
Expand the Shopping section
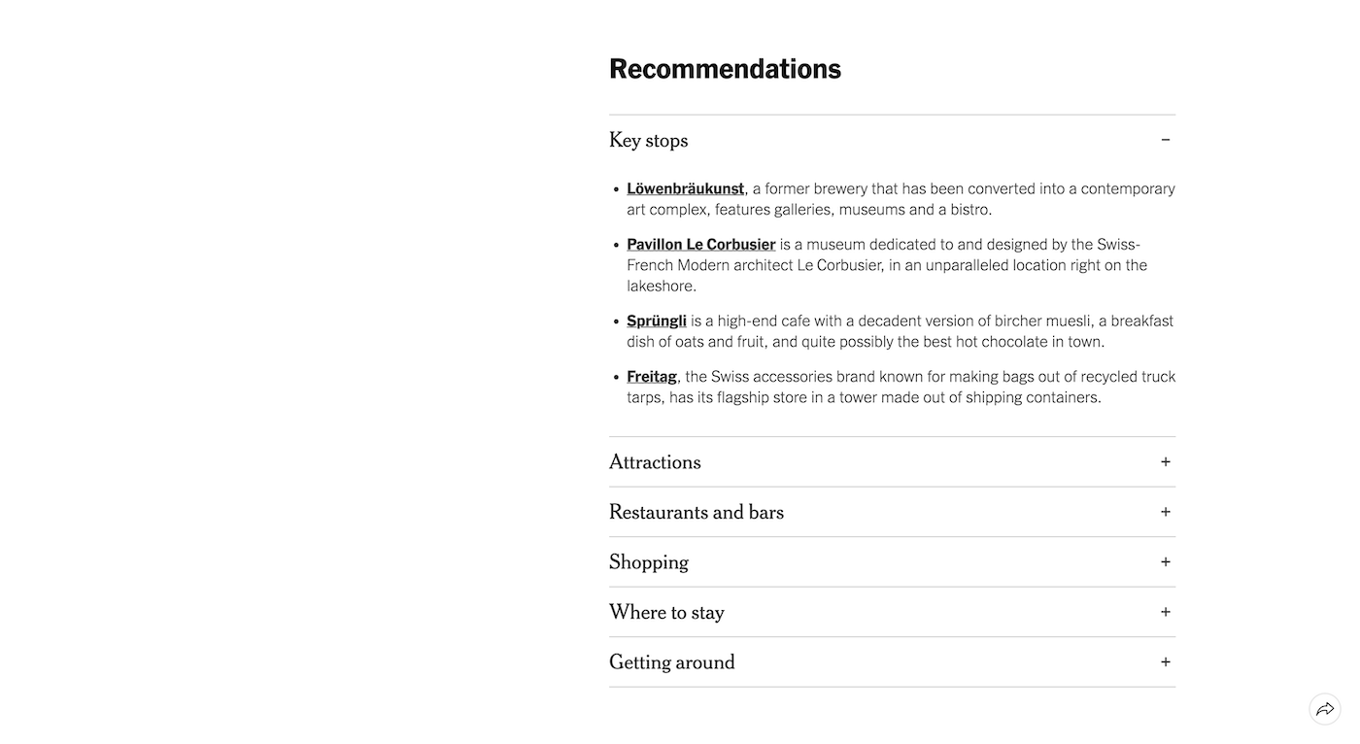pos(892,562)
